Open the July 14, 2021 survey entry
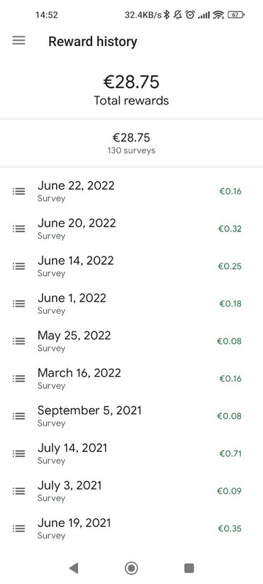The width and height of the screenshot is (263, 584). coord(131,453)
